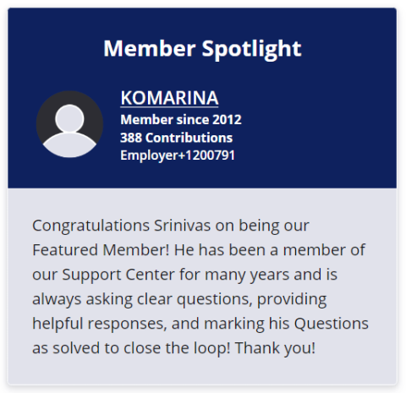The height and width of the screenshot is (393, 406).
Task: Click the Employer+1200791 text
Action: (178, 156)
